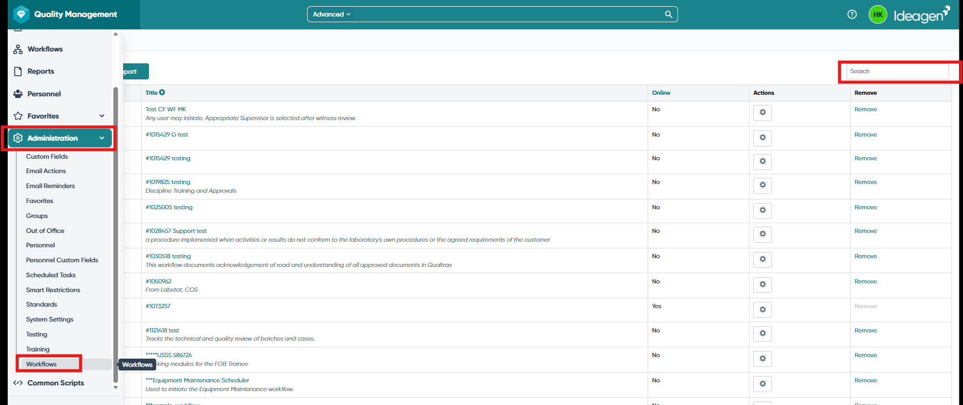Focus the workflows table Search field
963x405 pixels.
point(898,71)
